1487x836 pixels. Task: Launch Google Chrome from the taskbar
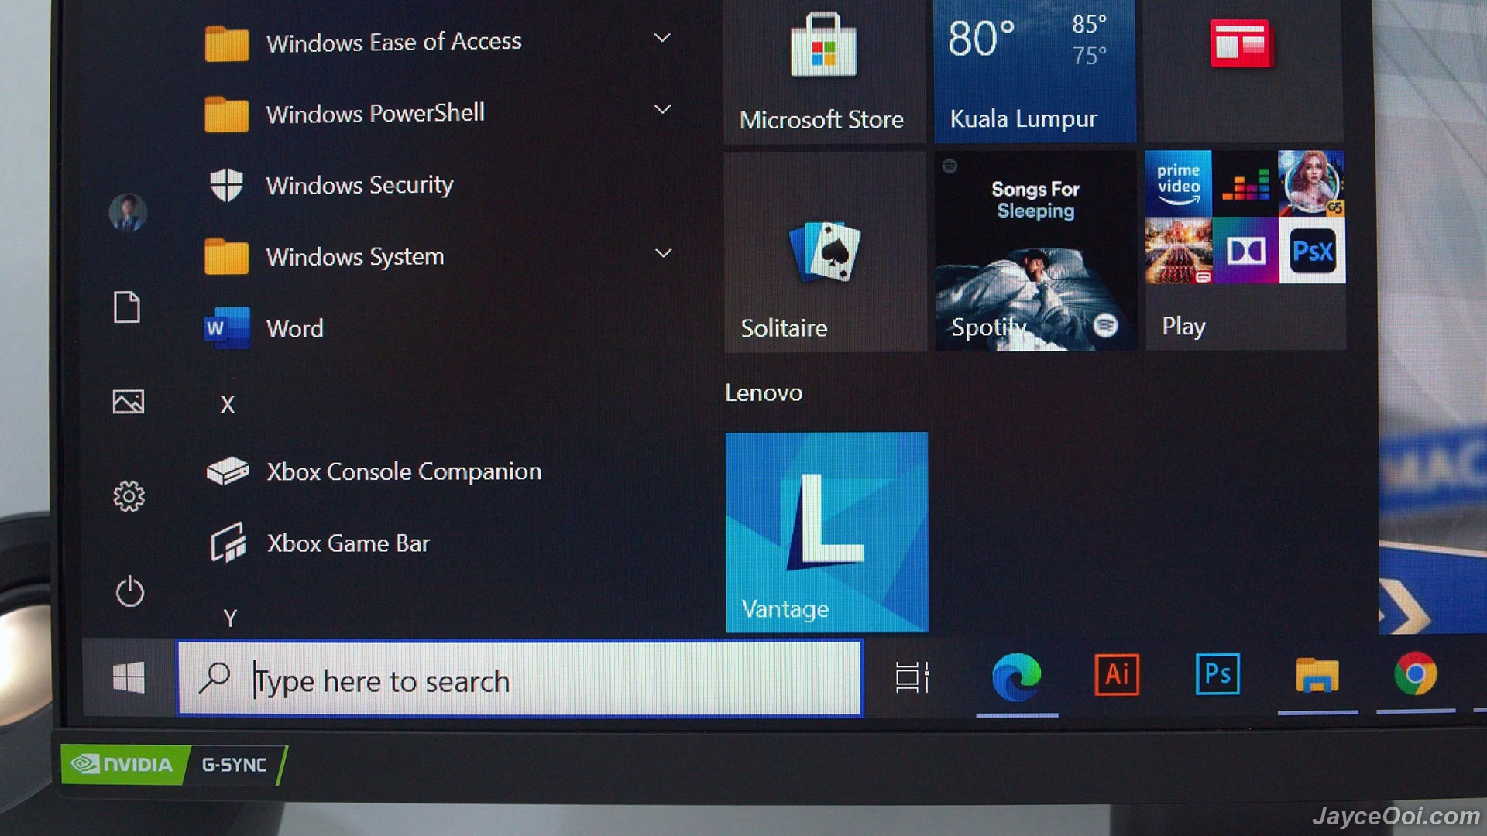click(x=1416, y=673)
